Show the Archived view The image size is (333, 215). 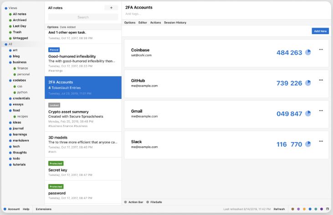tap(20, 20)
